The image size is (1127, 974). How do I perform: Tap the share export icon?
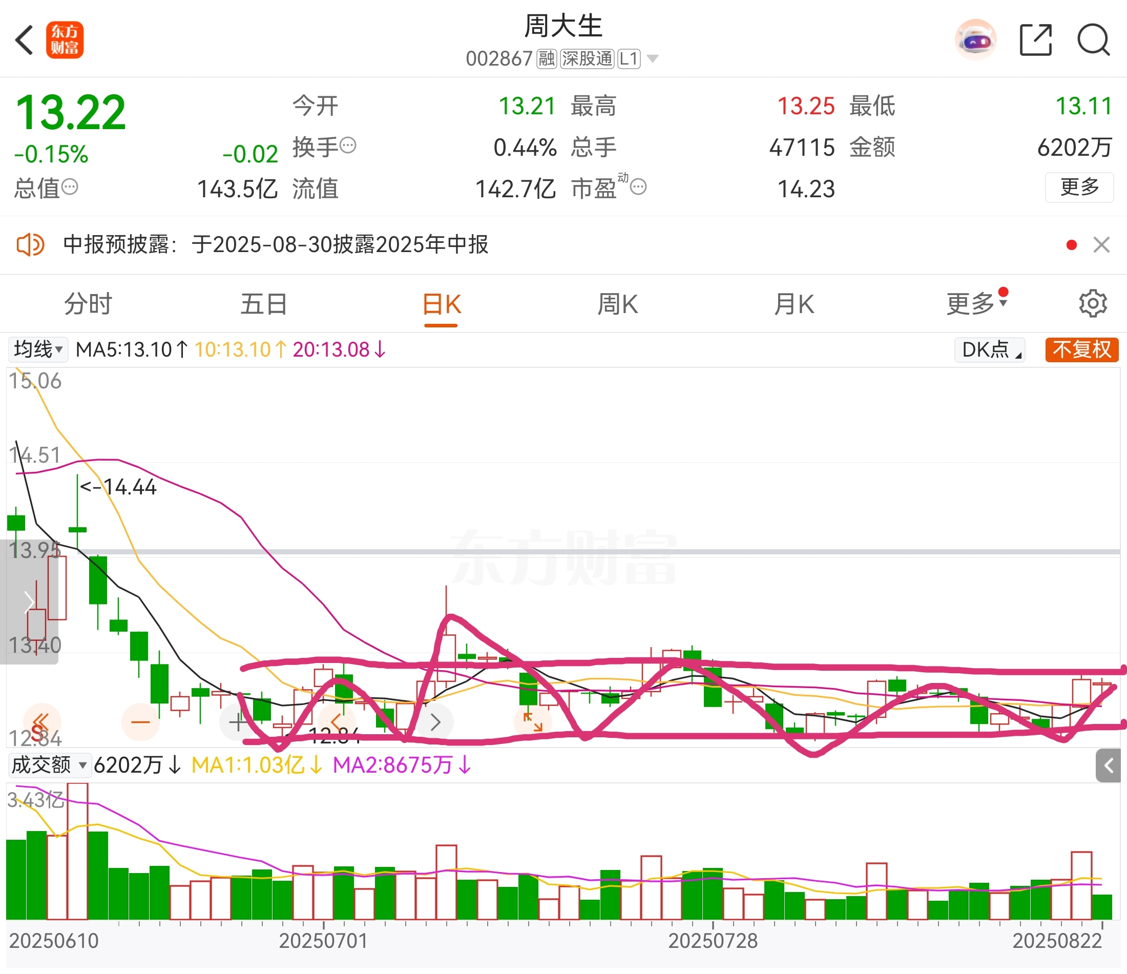1036,40
